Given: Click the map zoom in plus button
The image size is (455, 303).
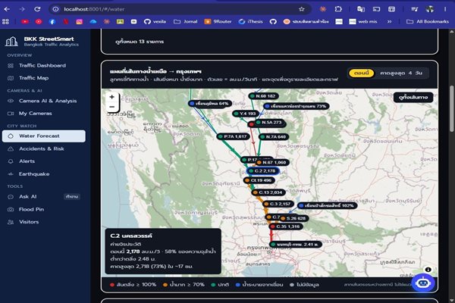Looking at the screenshot, I should tap(112, 97).
